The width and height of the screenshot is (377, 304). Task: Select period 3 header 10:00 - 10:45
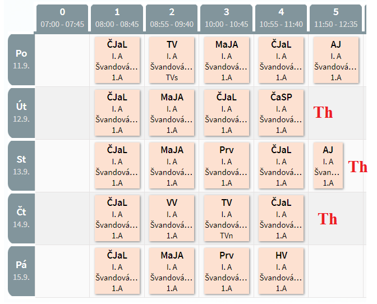tap(226, 18)
